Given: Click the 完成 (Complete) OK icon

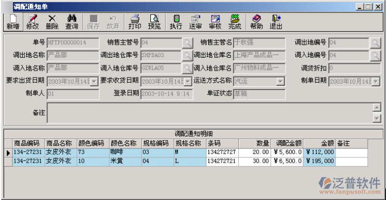Looking at the screenshot, I should 235,22.
